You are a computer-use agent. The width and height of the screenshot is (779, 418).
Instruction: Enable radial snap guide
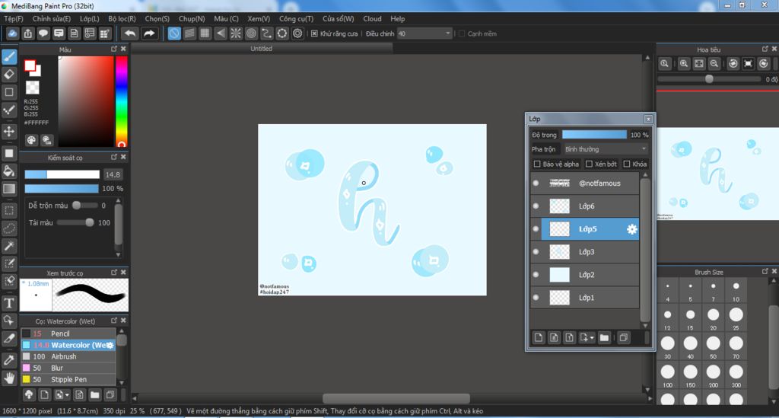[x=236, y=34]
